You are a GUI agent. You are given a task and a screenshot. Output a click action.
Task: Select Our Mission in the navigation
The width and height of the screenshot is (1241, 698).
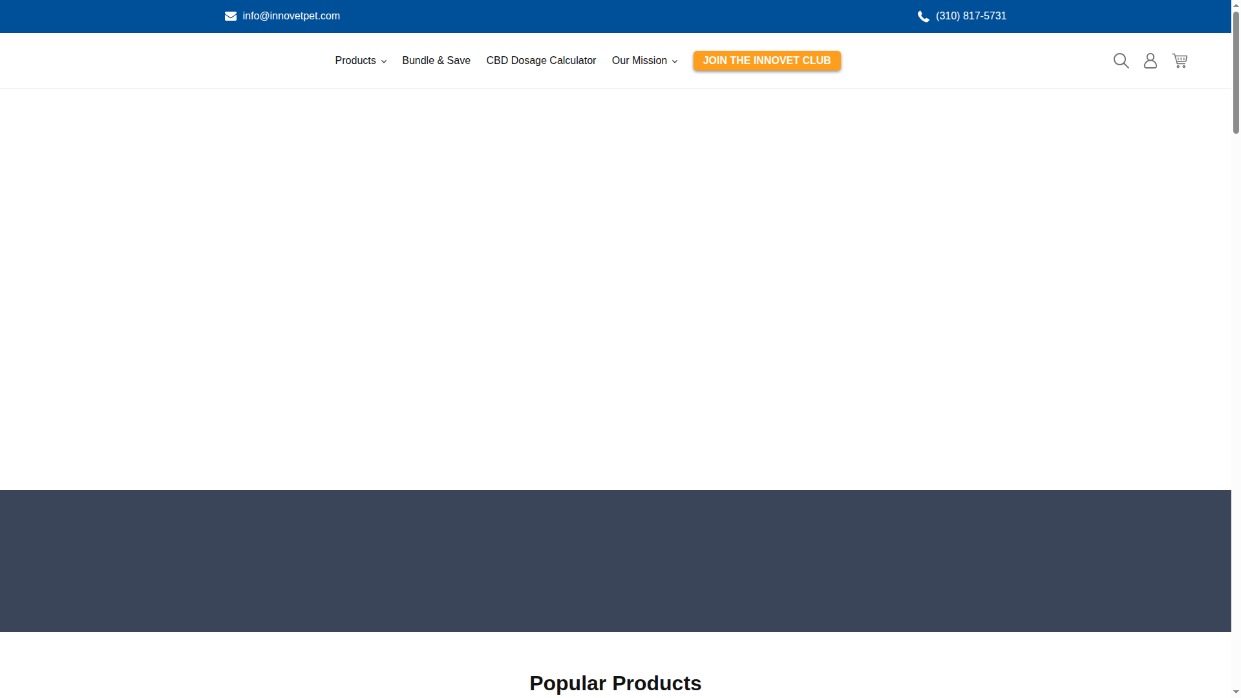tap(640, 60)
